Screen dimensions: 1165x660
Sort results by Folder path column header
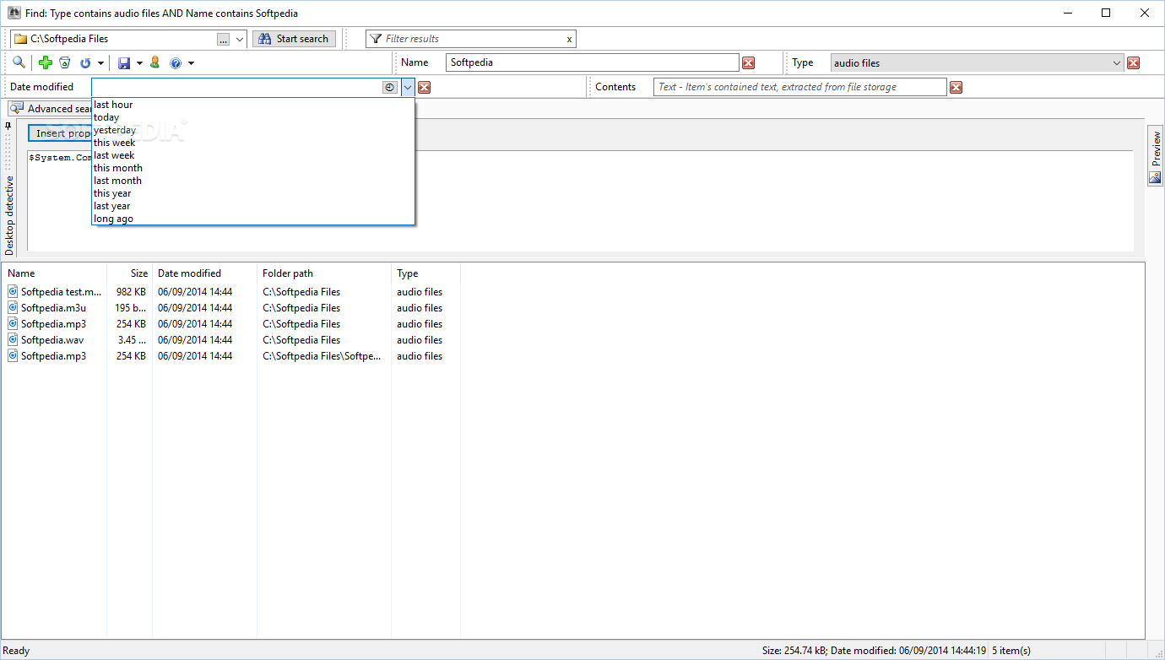tap(324, 273)
